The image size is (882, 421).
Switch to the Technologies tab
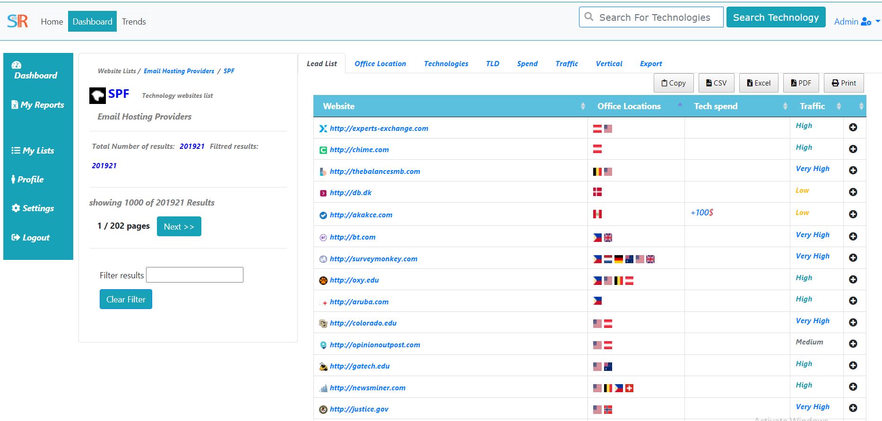pos(446,64)
